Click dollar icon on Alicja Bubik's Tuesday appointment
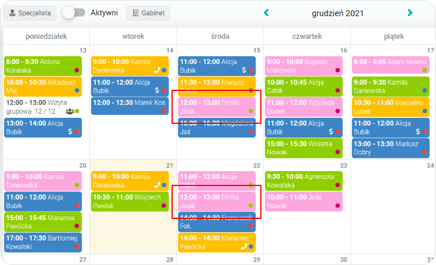Screen dimensions: 436x265 click(157, 90)
